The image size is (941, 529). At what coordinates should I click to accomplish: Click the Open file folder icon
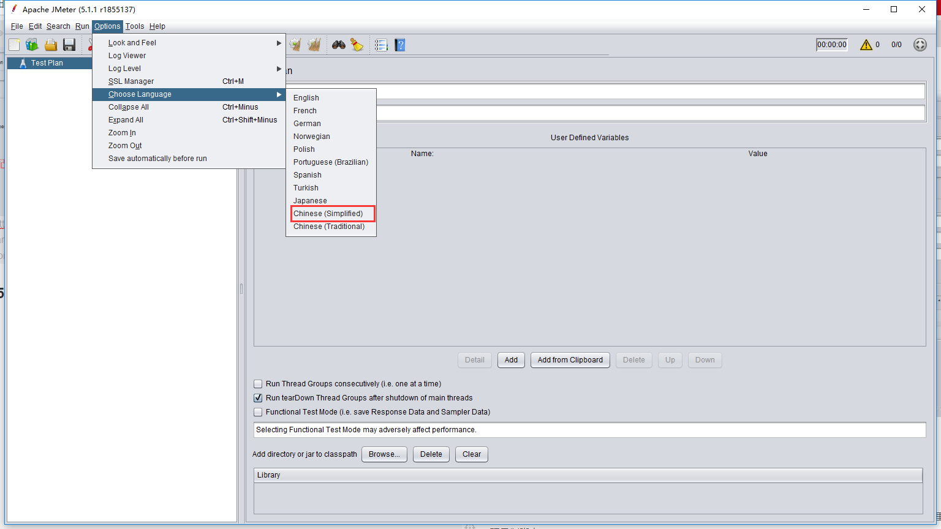click(51, 45)
